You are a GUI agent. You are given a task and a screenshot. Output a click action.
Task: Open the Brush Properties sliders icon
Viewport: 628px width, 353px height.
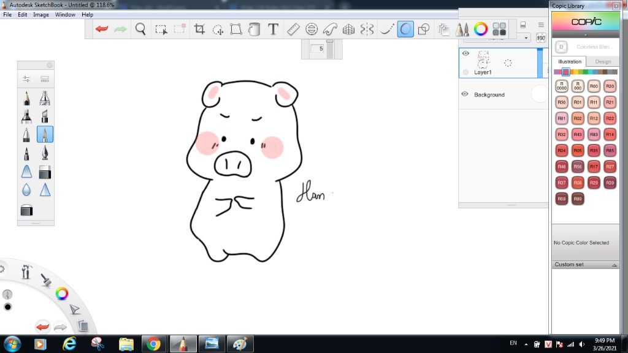coord(26,79)
